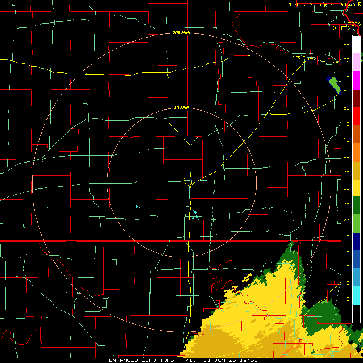The height and width of the screenshot is (363, 363).
Task: Click the light green band near 22
Action: [x=356, y=223]
